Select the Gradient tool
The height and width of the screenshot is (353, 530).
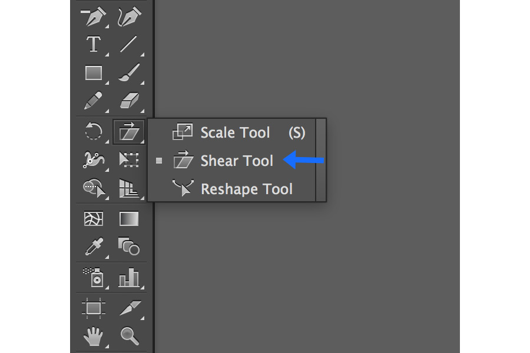pyautogui.click(x=129, y=218)
